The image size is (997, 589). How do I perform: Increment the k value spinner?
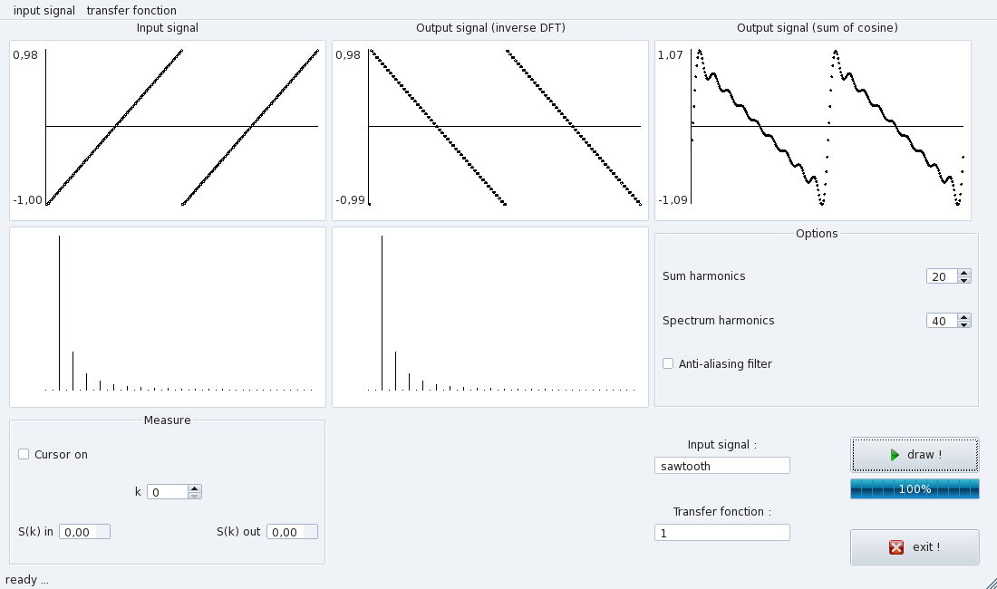195,488
